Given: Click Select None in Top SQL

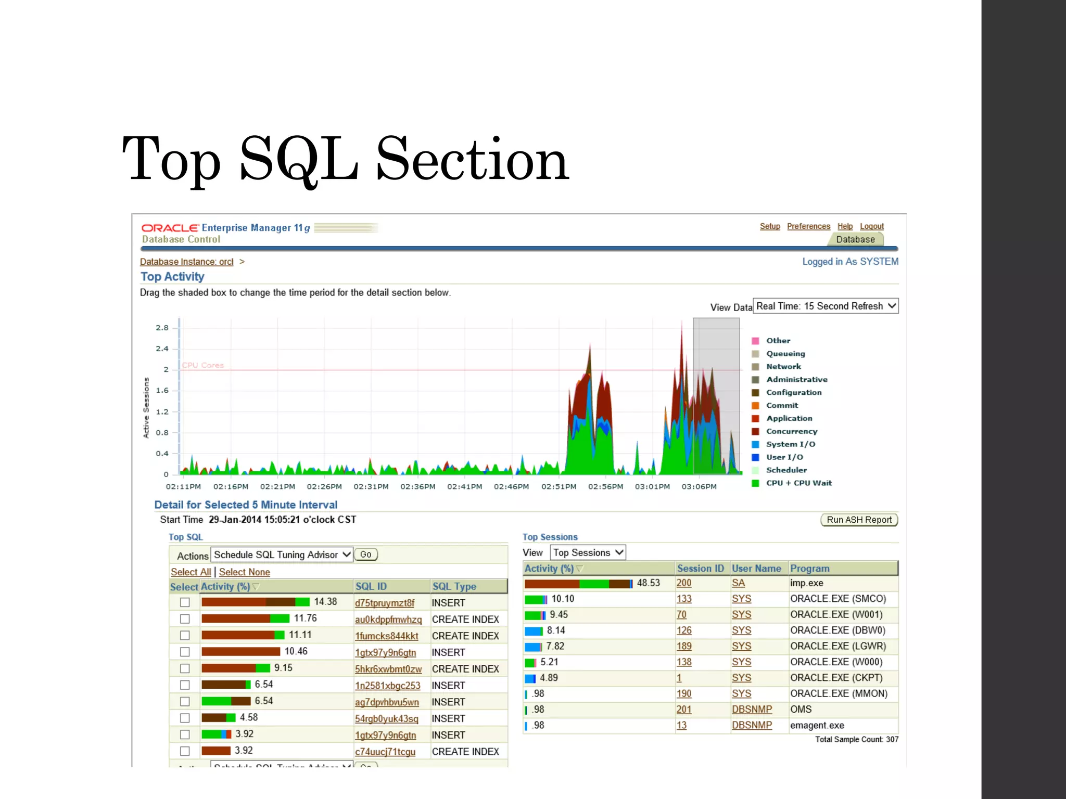Looking at the screenshot, I should pyautogui.click(x=244, y=572).
